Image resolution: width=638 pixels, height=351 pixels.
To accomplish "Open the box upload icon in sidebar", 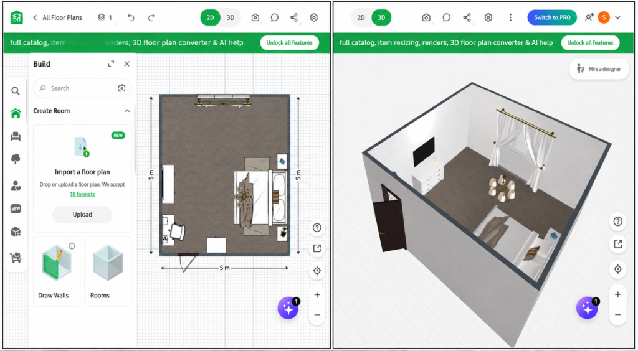I will 16,232.
